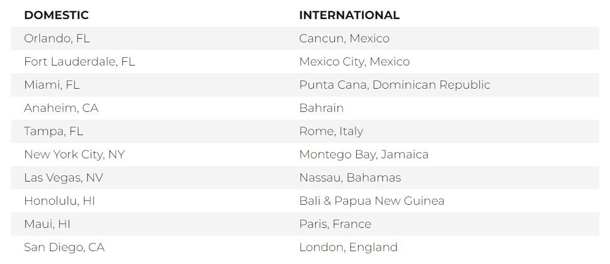610x264 pixels.
Task: Choose Anaheim, CA destination
Action: 61,108
